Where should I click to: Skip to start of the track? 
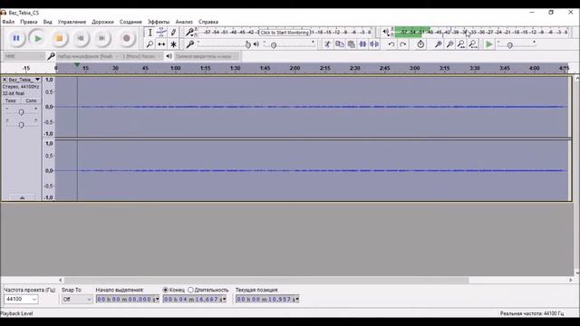coord(81,38)
